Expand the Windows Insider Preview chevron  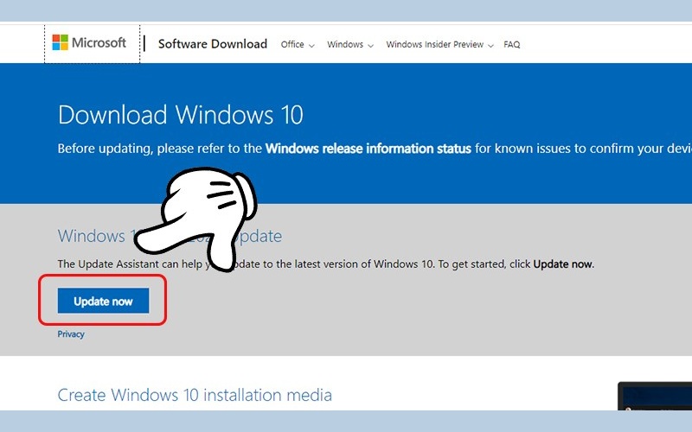(490, 46)
